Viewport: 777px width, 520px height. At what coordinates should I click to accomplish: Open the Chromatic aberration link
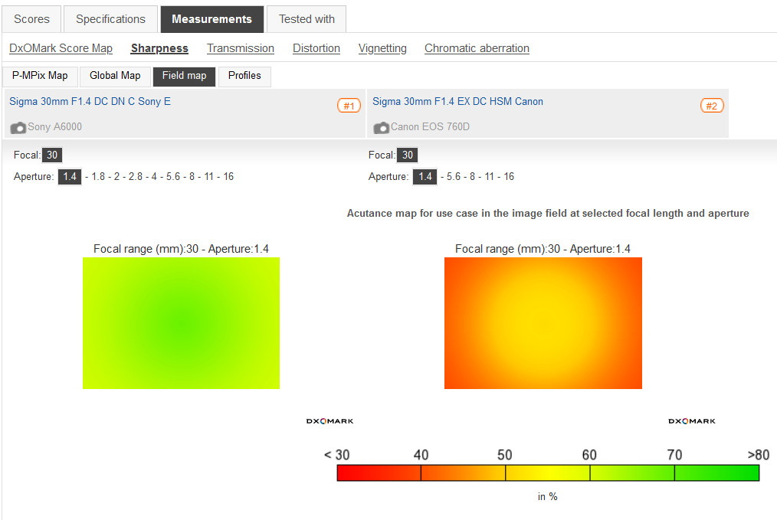coord(477,48)
